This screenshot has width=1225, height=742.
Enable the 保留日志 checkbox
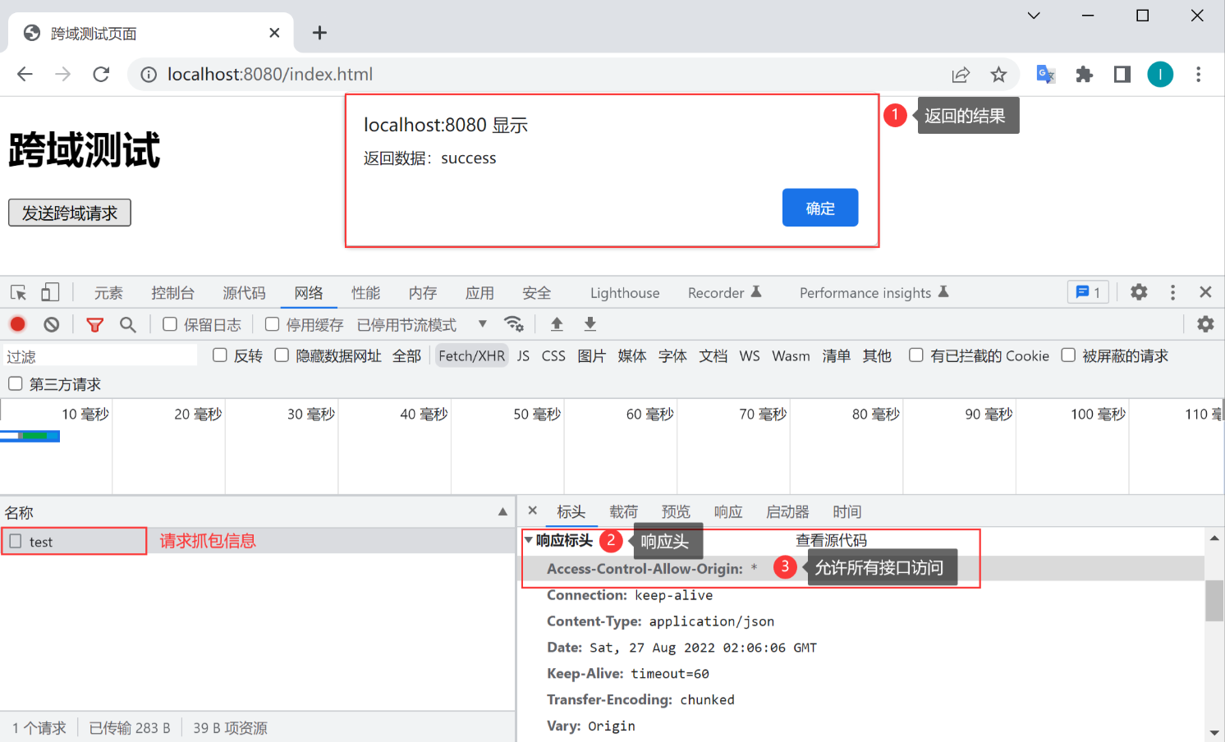pyautogui.click(x=170, y=324)
